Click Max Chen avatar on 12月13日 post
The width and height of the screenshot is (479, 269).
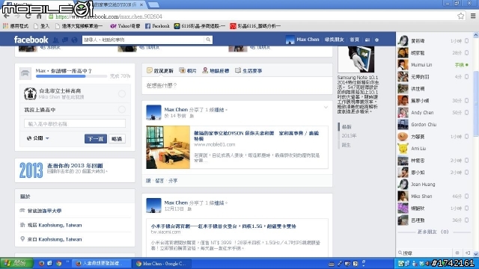coord(153,205)
